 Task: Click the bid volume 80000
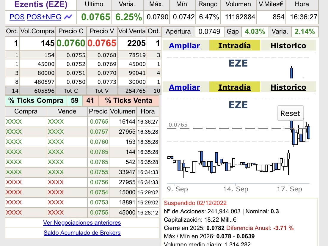pyautogui.click(x=46, y=73)
